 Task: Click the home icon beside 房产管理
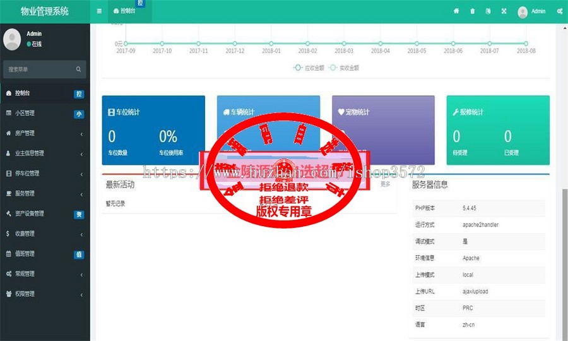pyautogui.click(x=8, y=133)
